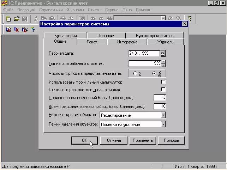Open the Отчеты menu
Screen dimensions: 227x170
tap(95, 10)
